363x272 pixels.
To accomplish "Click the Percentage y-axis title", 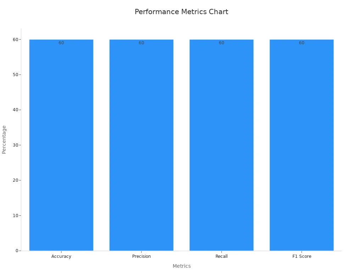I will coord(4,140).
